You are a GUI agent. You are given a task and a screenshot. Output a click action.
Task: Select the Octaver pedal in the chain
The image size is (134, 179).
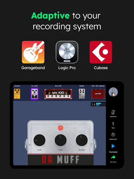17,94
